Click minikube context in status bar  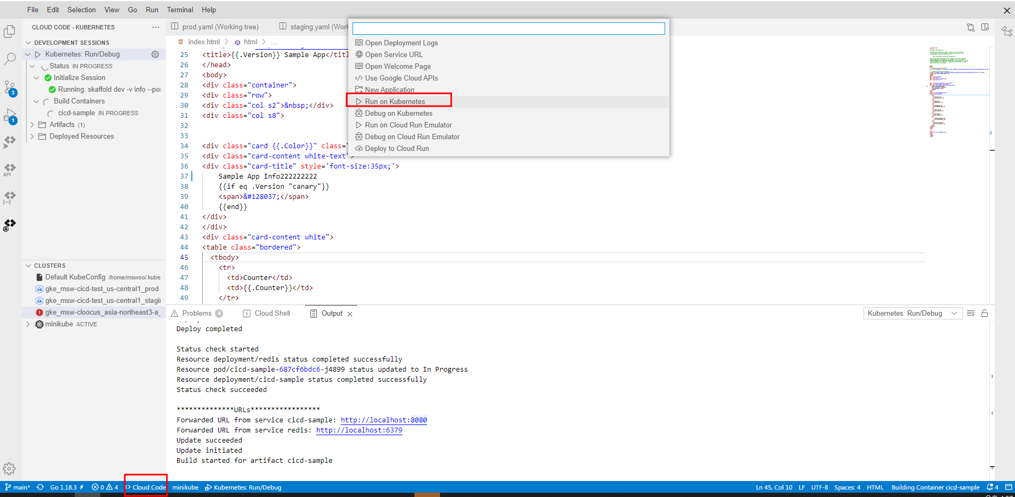[x=185, y=487]
